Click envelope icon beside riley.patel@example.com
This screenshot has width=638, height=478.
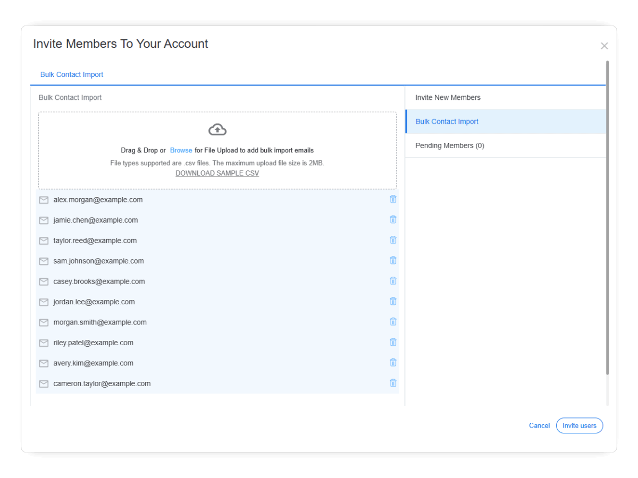[44, 343]
